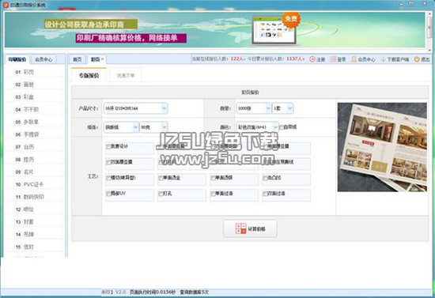Click the 下载客户端 download arrow icon

(x=384, y=59)
